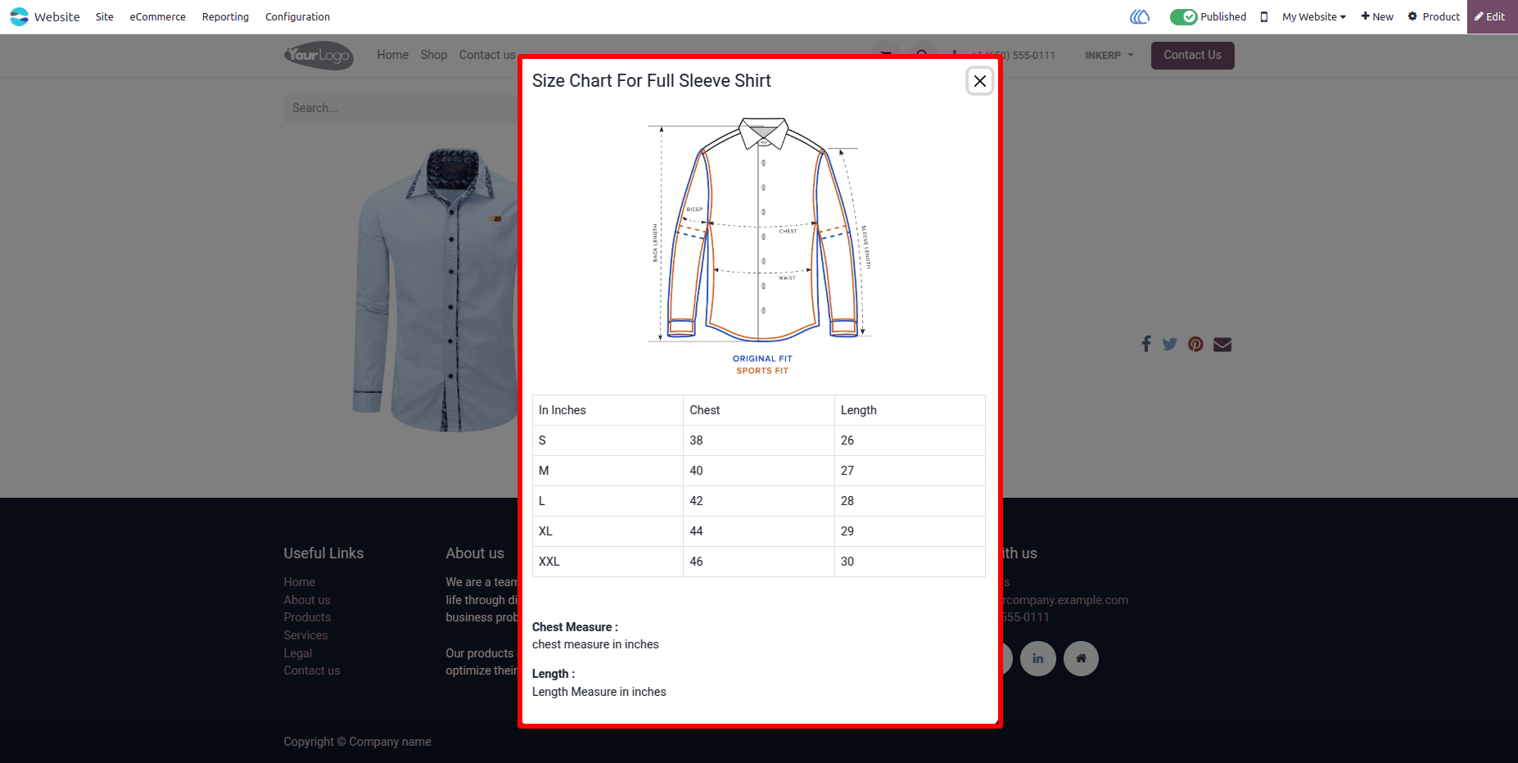The height and width of the screenshot is (763, 1518).
Task: Click the LinkedIn round icon in footer
Action: coord(1037,658)
